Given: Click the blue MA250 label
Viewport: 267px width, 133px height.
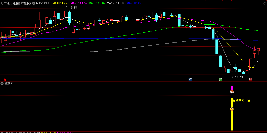Looking at the screenshot, I should pos(136,3).
